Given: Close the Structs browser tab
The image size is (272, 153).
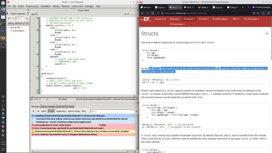Looking at the screenshot, I should click(180, 7).
